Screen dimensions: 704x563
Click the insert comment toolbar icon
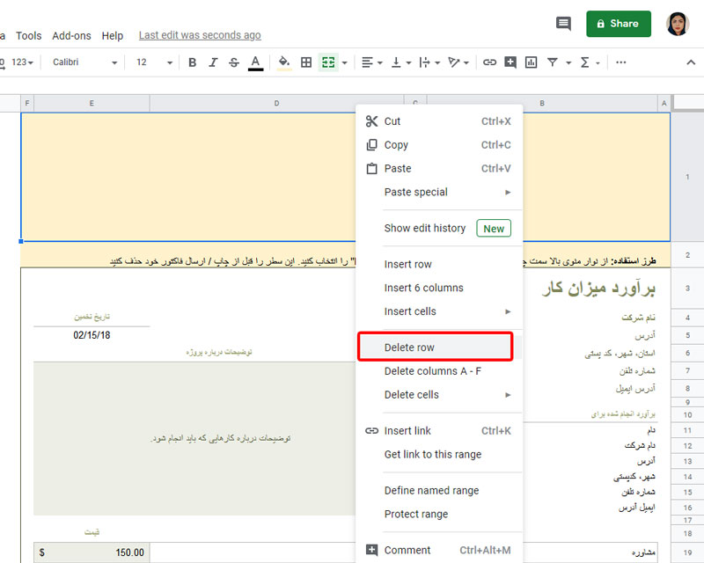pos(510,62)
